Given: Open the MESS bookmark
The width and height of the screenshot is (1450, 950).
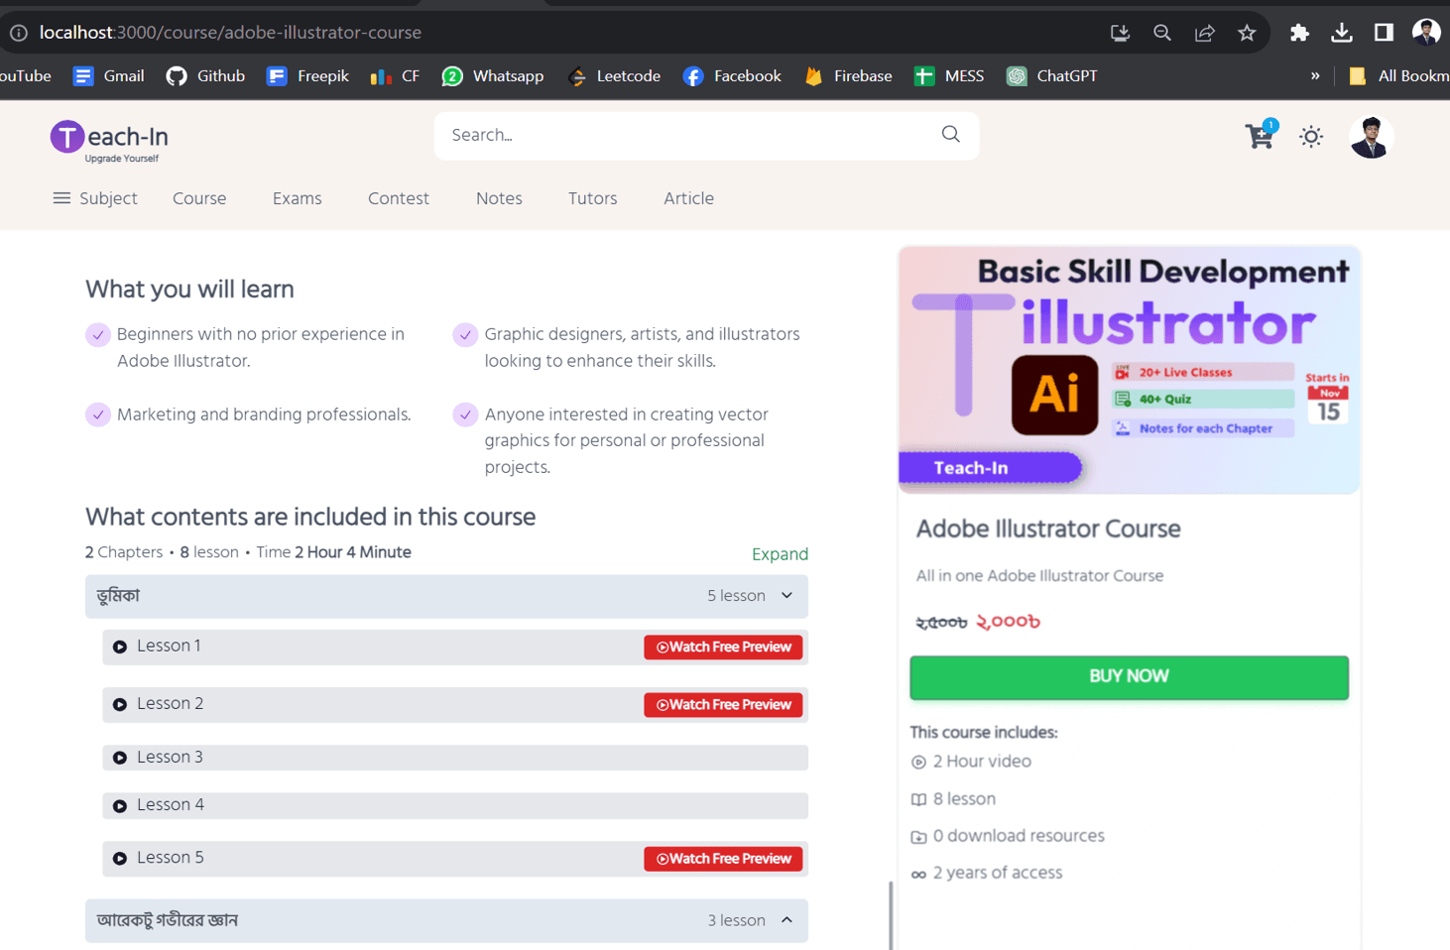Looking at the screenshot, I should [x=949, y=76].
